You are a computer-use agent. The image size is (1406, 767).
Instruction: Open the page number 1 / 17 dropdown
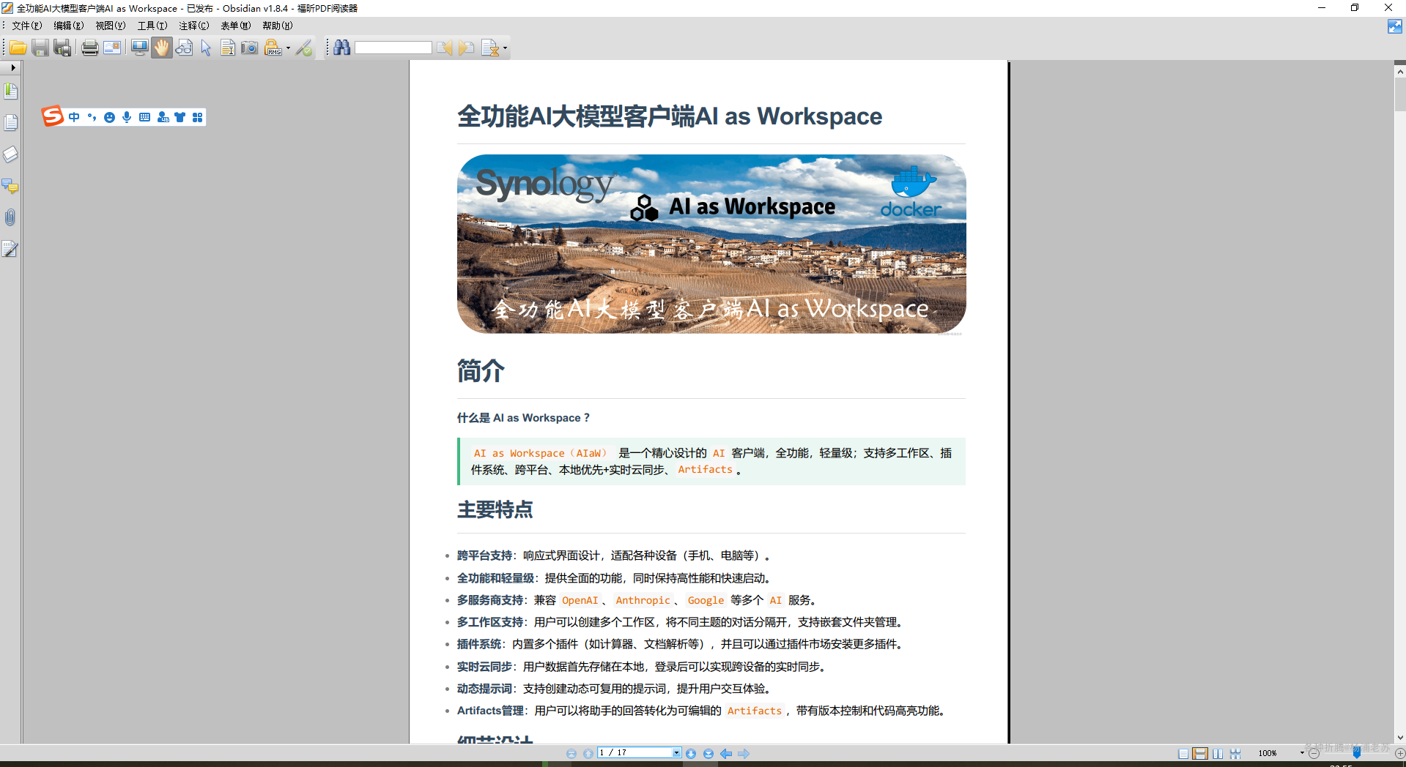pyautogui.click(x=677, y=752)
